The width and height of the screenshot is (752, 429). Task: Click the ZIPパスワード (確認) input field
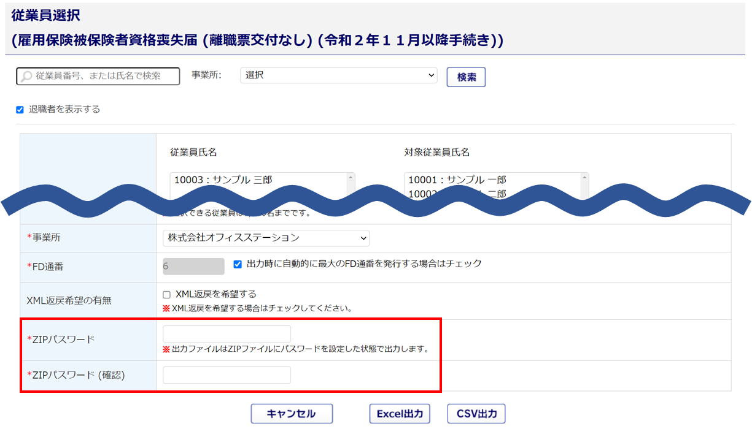click(x=227, y=375)
